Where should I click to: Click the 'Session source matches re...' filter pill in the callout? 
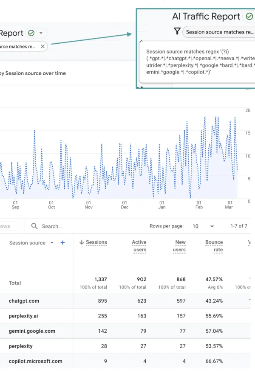(x=220, y=32)
